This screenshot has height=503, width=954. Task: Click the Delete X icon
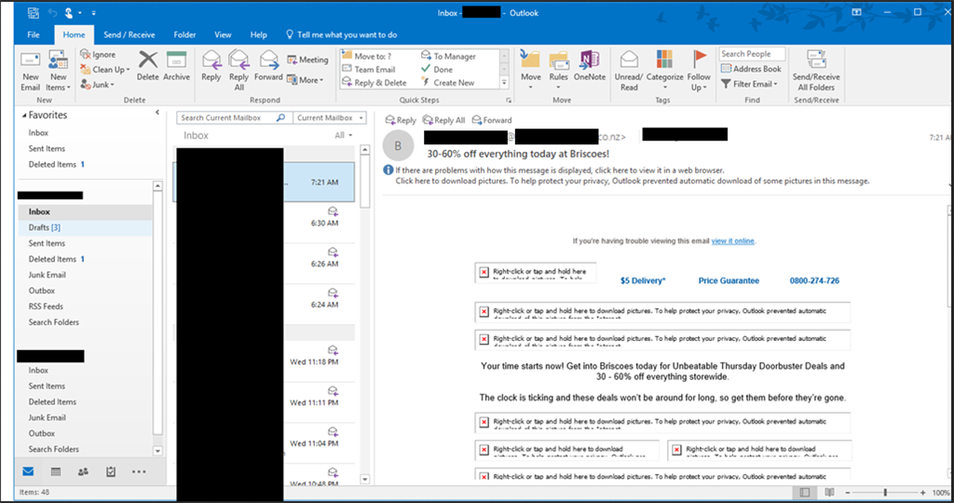148,60
